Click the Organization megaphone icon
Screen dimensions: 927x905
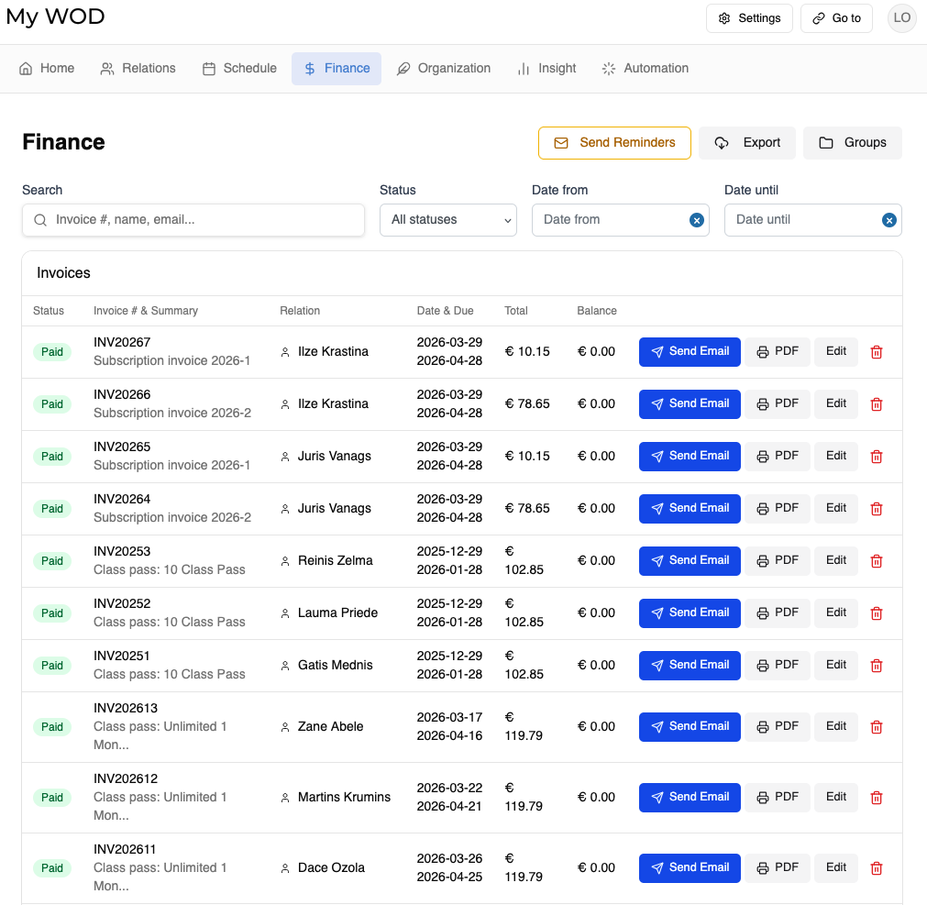(403, 68)
